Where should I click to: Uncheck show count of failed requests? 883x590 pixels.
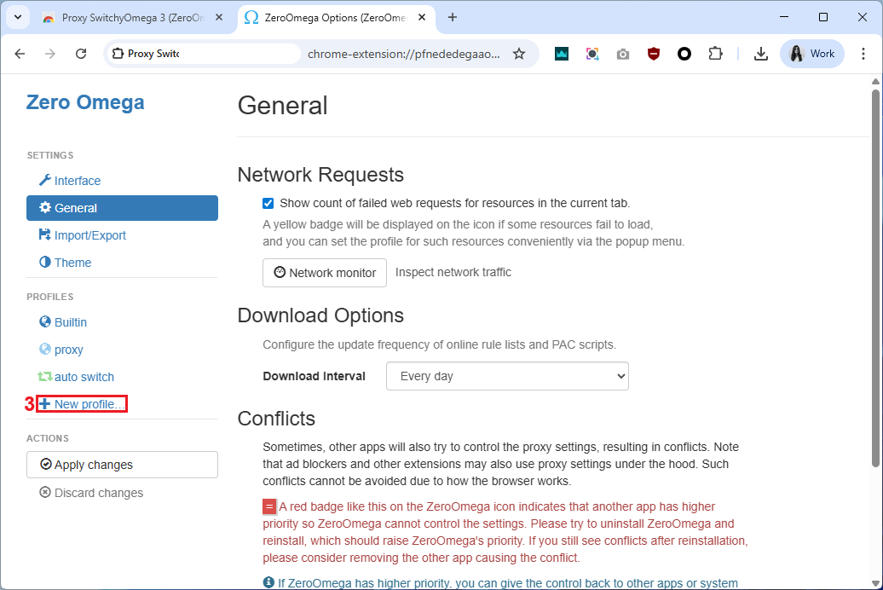(x=268, y=203)
